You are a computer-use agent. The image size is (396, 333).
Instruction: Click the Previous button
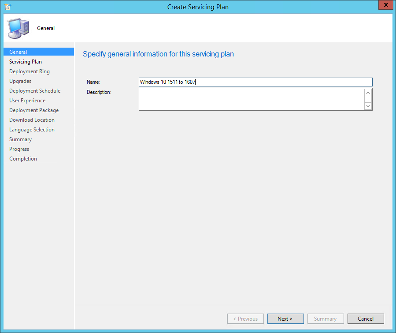click(245, 319)
